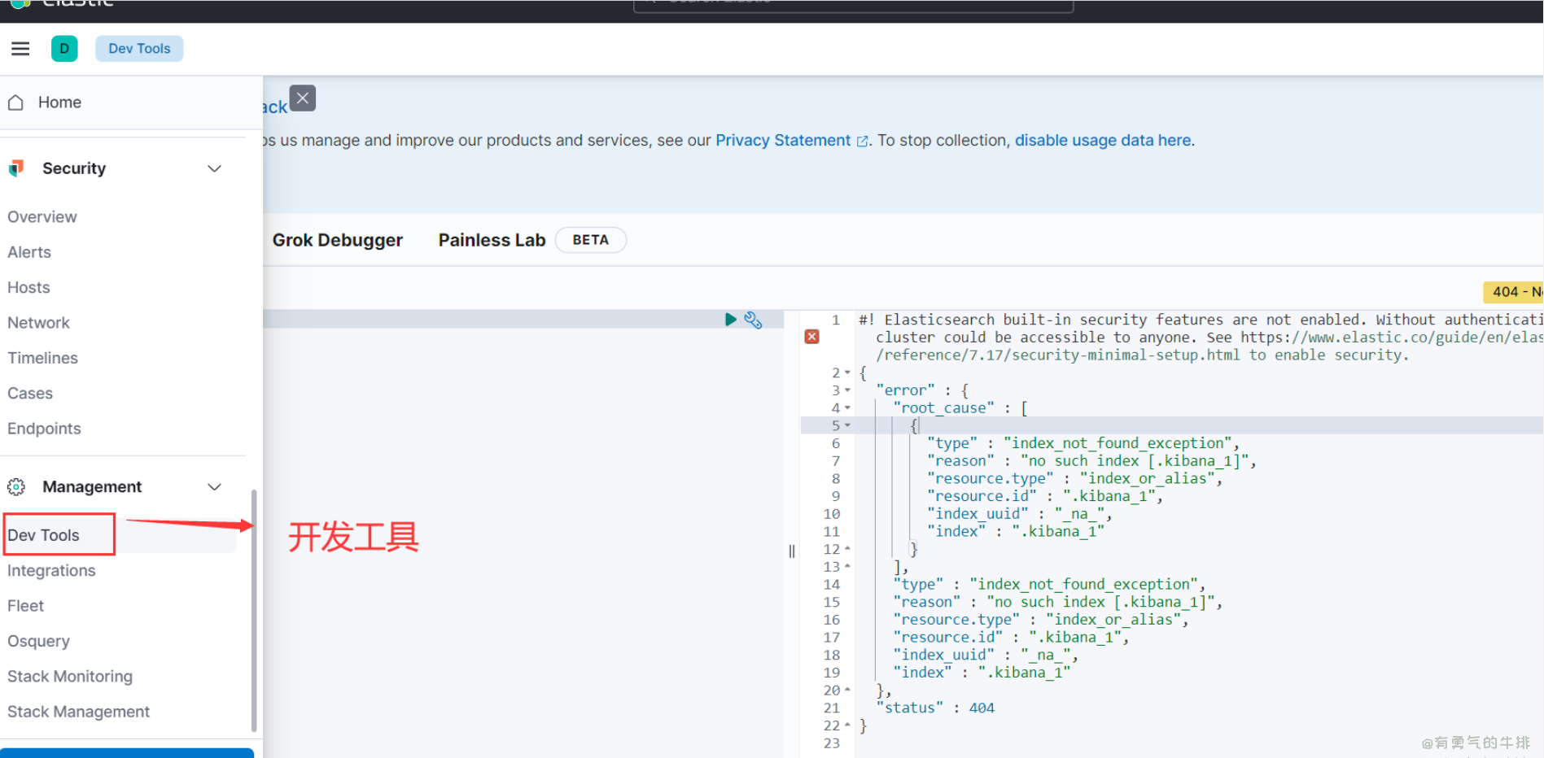Click the "error" key on line 3
The width and height of the screenshot is (1544, 758).
pos(905,390)
